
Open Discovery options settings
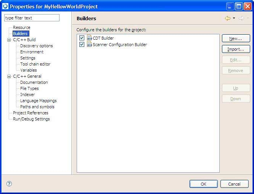click(36, 46)
